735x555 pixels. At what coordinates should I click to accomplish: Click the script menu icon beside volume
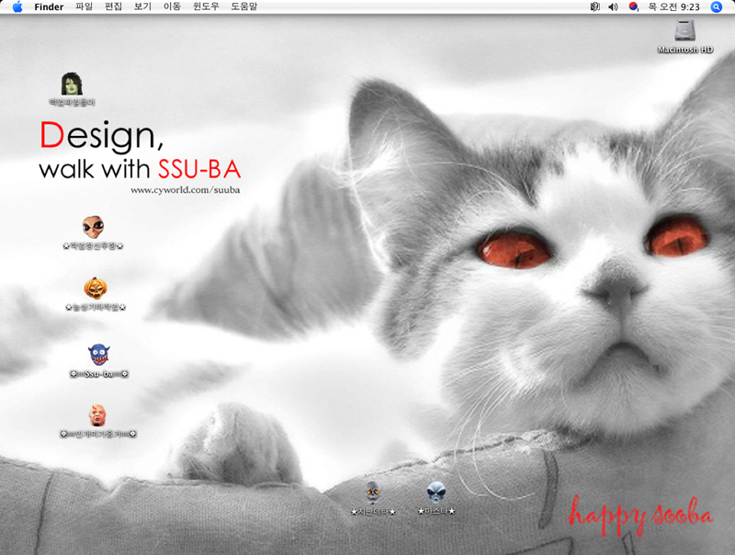[x=594, y=6]
